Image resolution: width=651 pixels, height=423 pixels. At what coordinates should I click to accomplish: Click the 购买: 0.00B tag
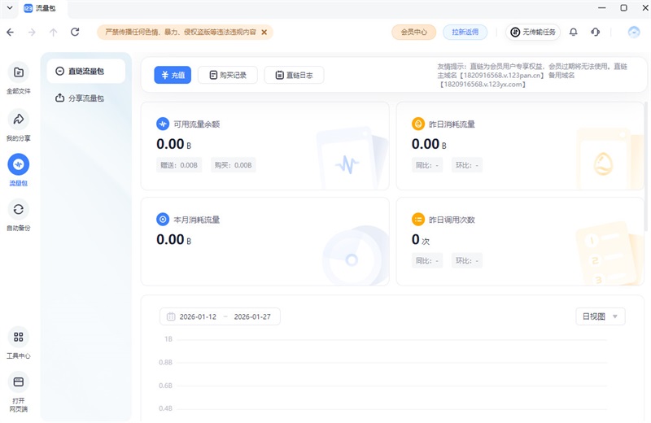point(234,165)
